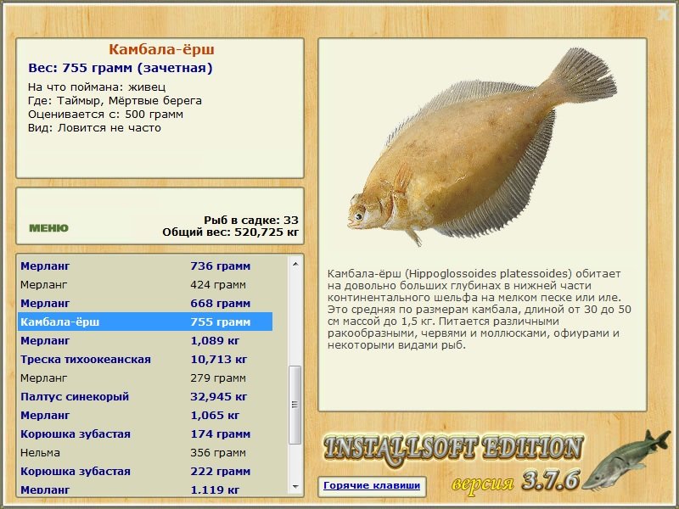Viewport: 679px width, 509px height.
Task: Click the fish list scrollbar thumb
Action: coord(295,406)
